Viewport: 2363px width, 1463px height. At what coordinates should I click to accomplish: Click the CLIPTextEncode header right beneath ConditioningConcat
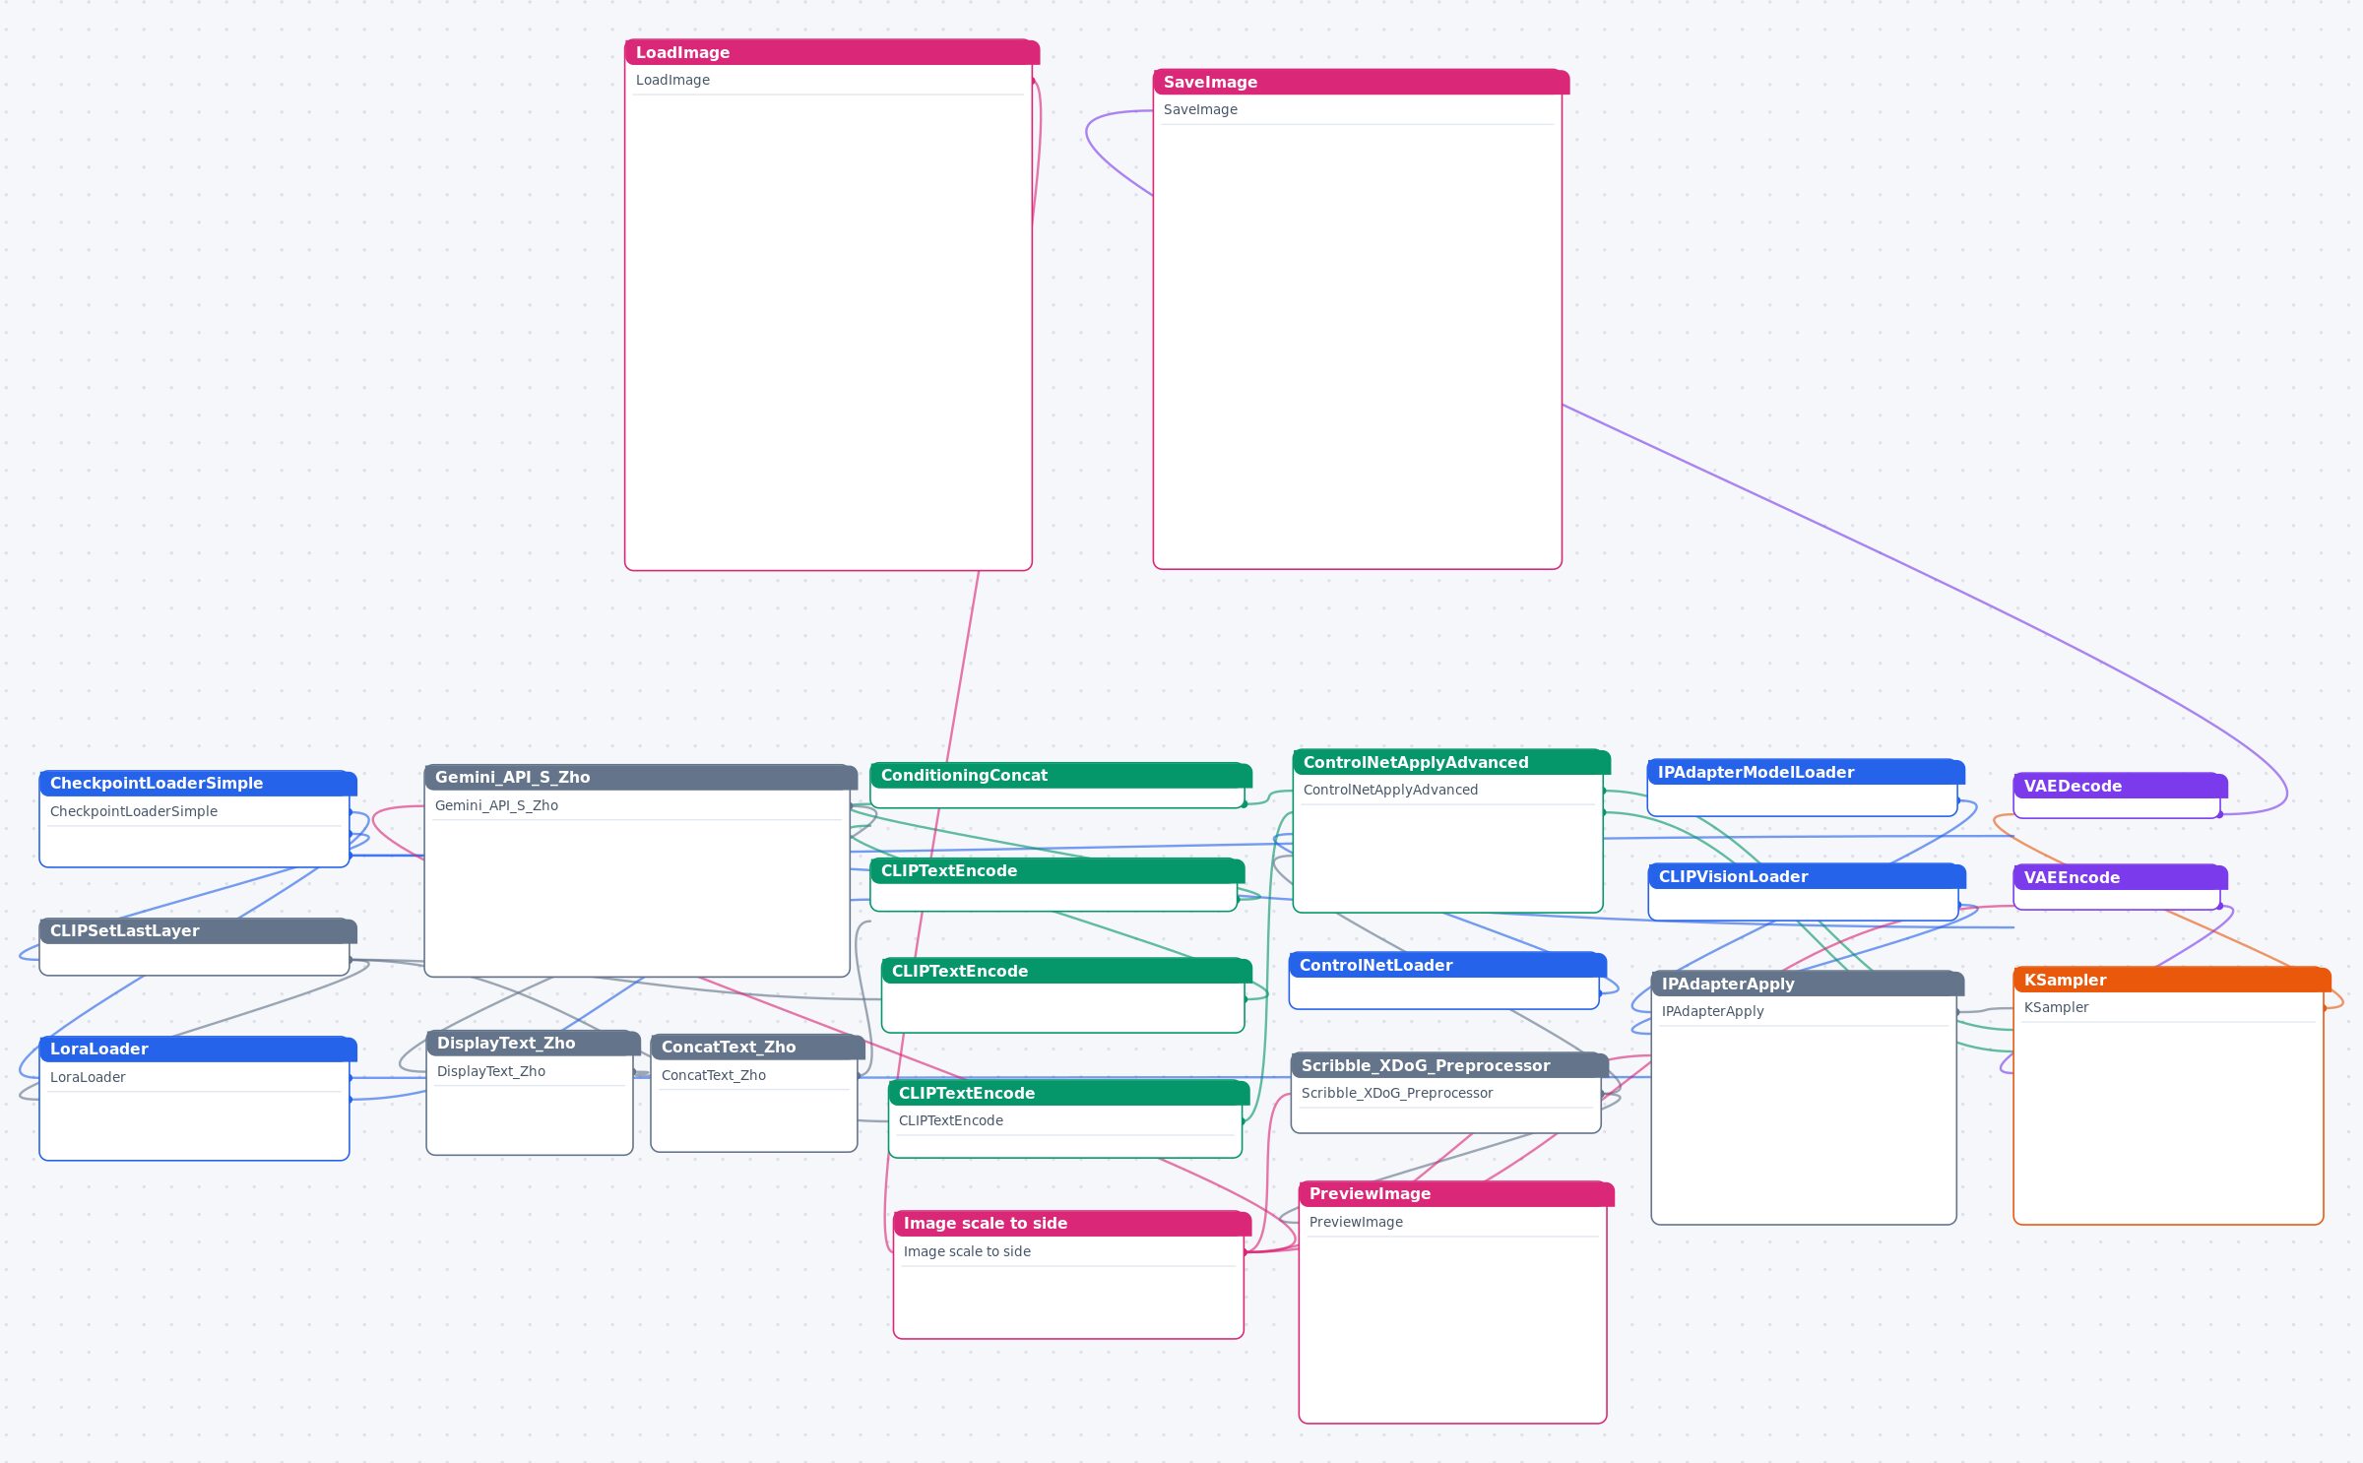[x=1057, y=870]
